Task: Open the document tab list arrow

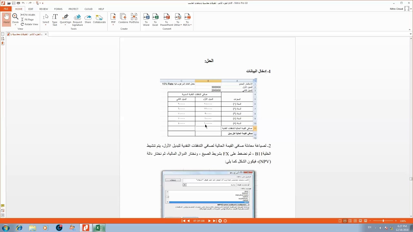Action: click(410, 34)
